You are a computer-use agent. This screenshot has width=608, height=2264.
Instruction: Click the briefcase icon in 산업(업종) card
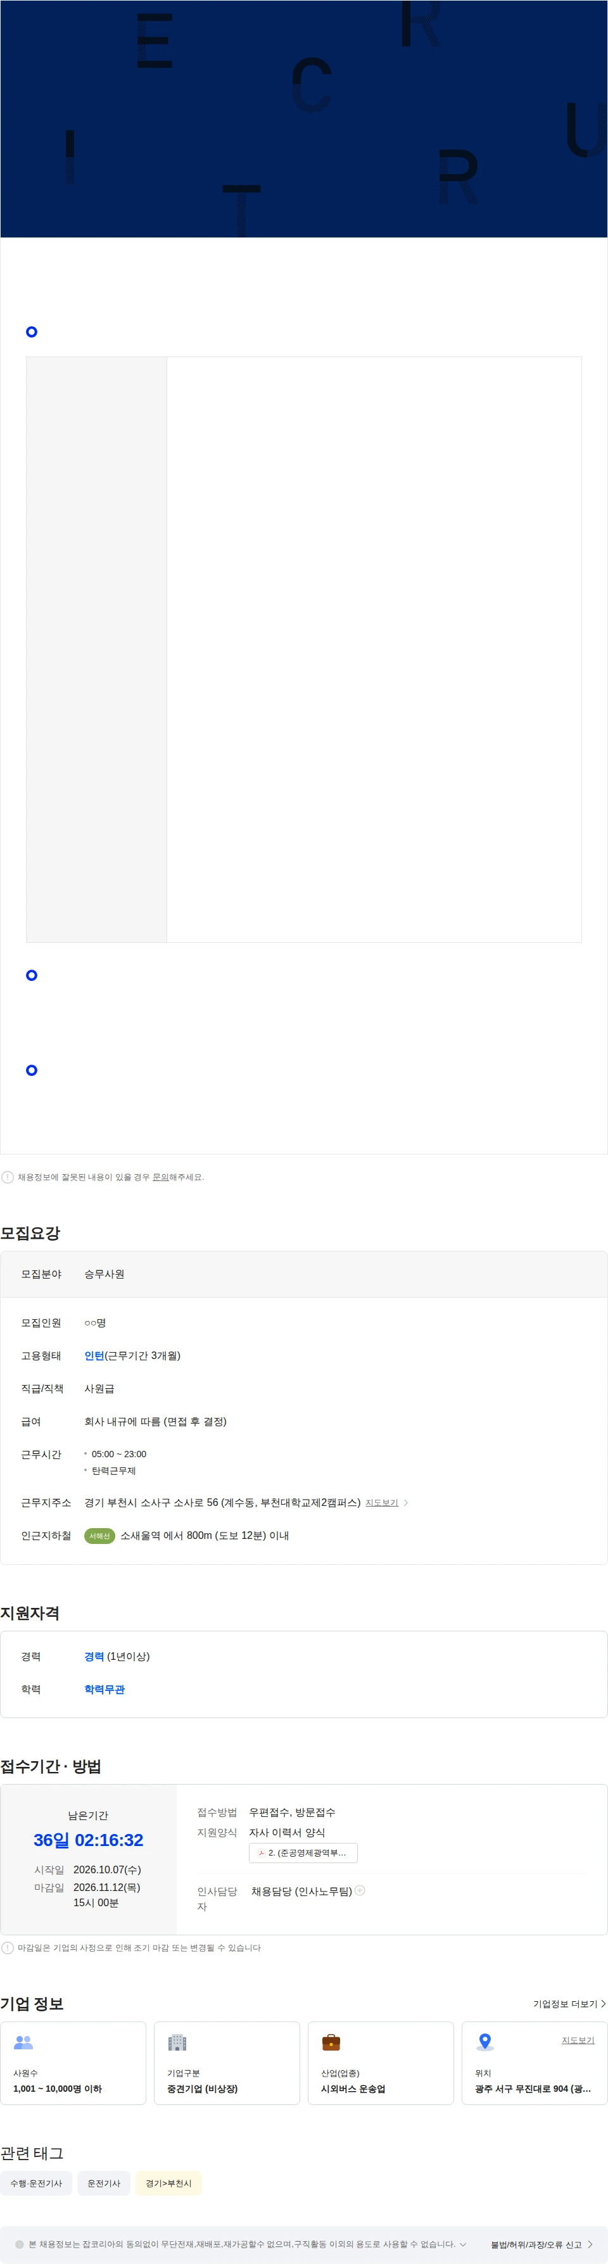(331, 2042)
